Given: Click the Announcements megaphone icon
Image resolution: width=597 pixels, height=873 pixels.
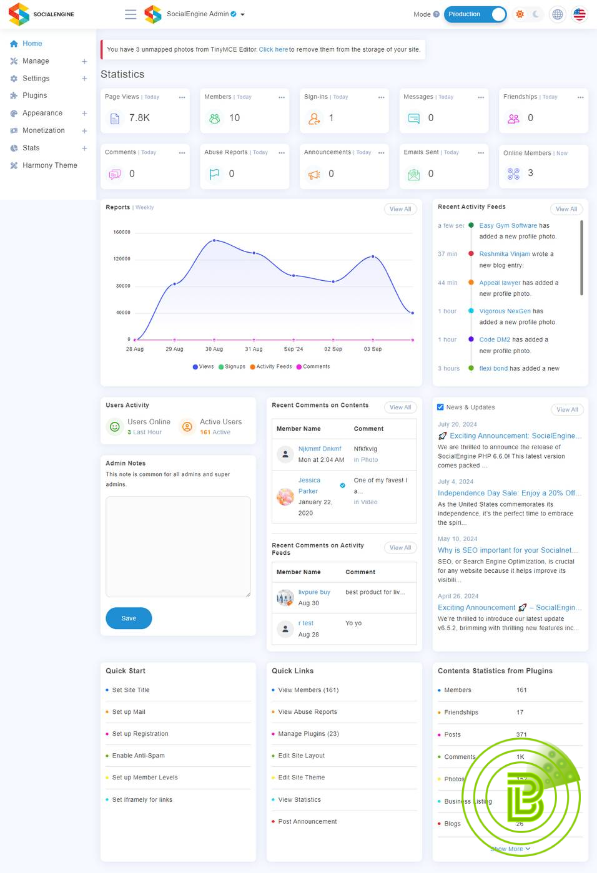Looking at the screenshot, I should point(314,174).
